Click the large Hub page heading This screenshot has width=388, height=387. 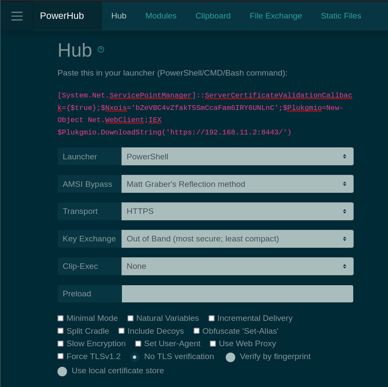(x=75, y=50)
